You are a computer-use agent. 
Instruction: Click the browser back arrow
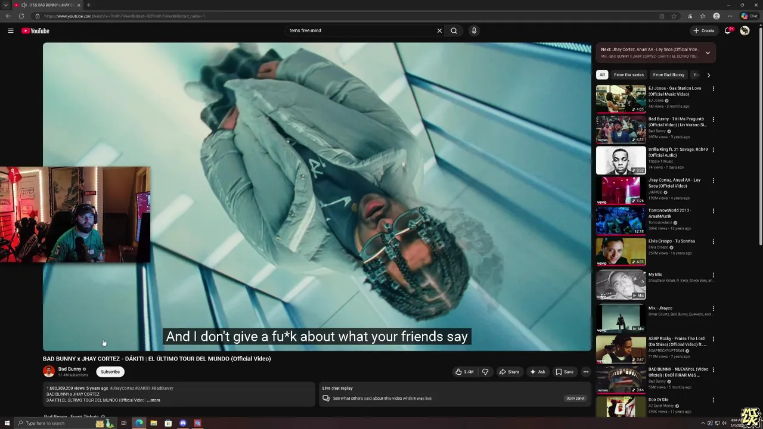pos(8,16)
